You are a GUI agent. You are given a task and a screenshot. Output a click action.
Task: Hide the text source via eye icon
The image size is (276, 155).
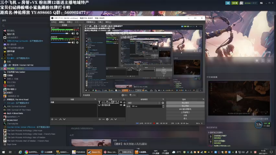coord(121,102)
